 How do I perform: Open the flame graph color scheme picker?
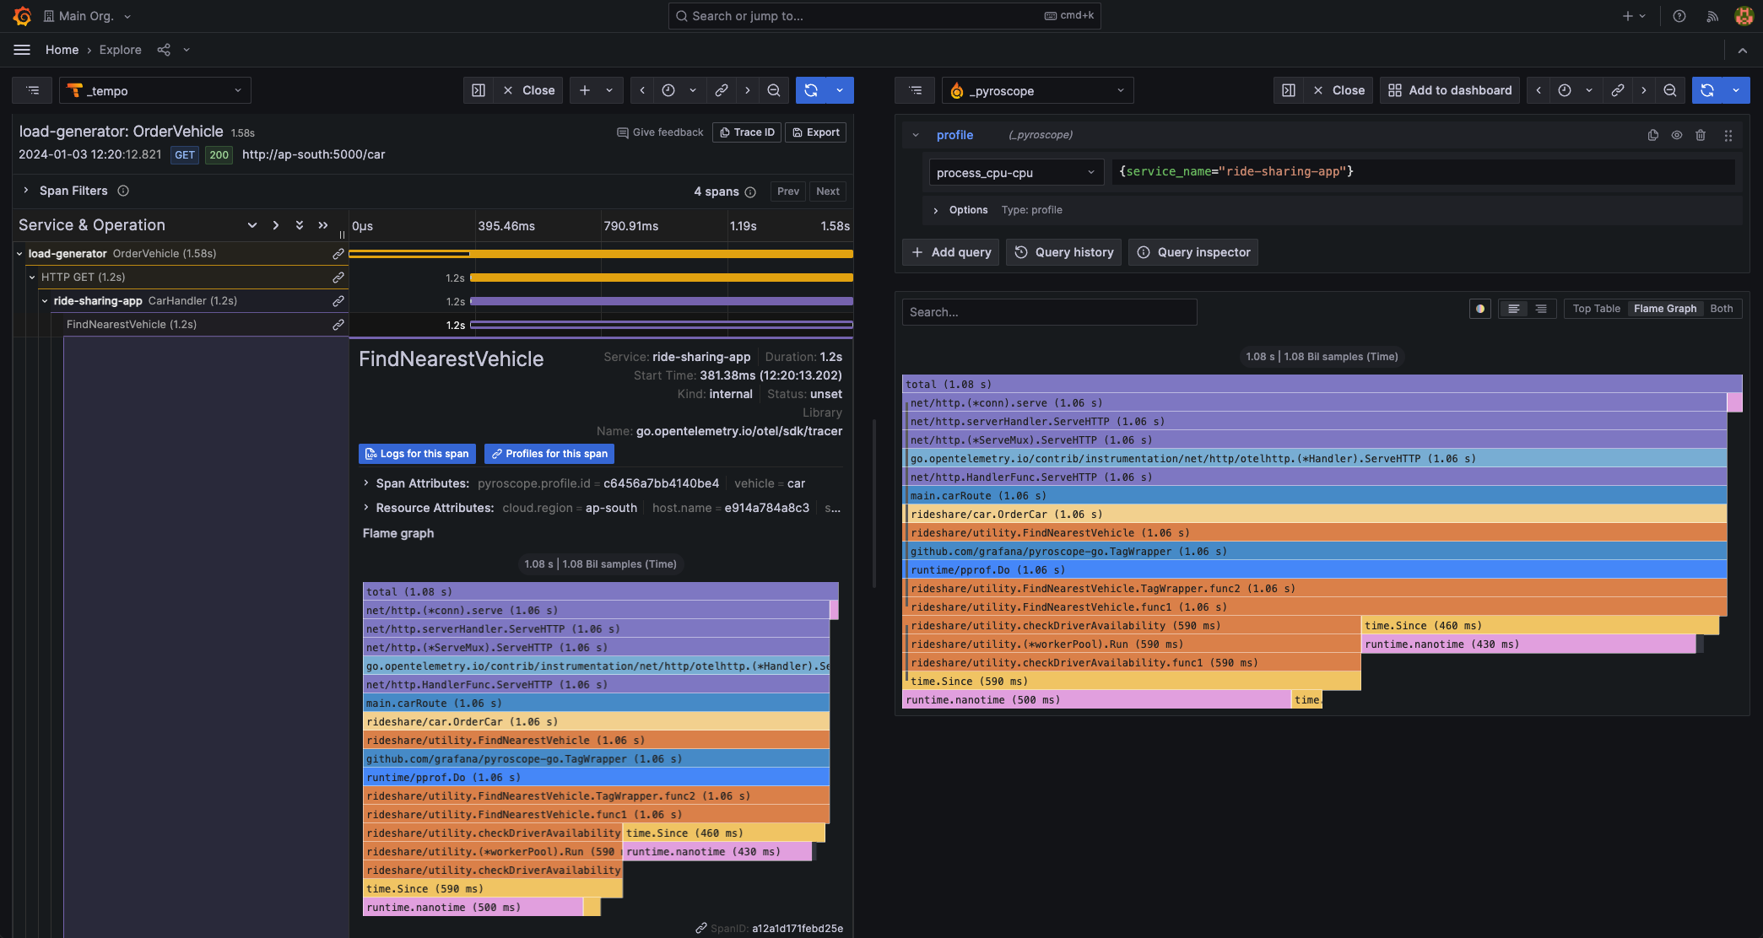tap(1479, 308)
